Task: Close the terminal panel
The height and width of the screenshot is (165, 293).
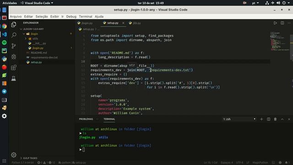Action: pyautogui.click(x=289, y=119)
